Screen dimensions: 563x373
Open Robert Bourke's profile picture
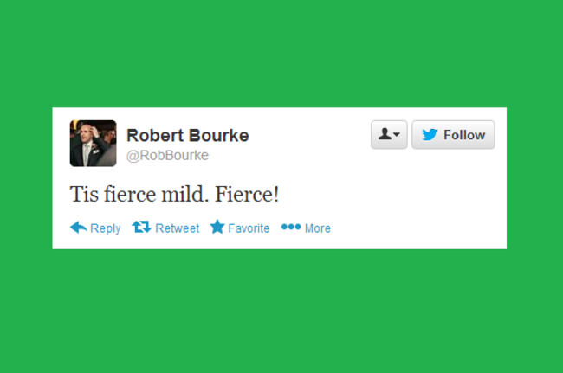(93, 143)
